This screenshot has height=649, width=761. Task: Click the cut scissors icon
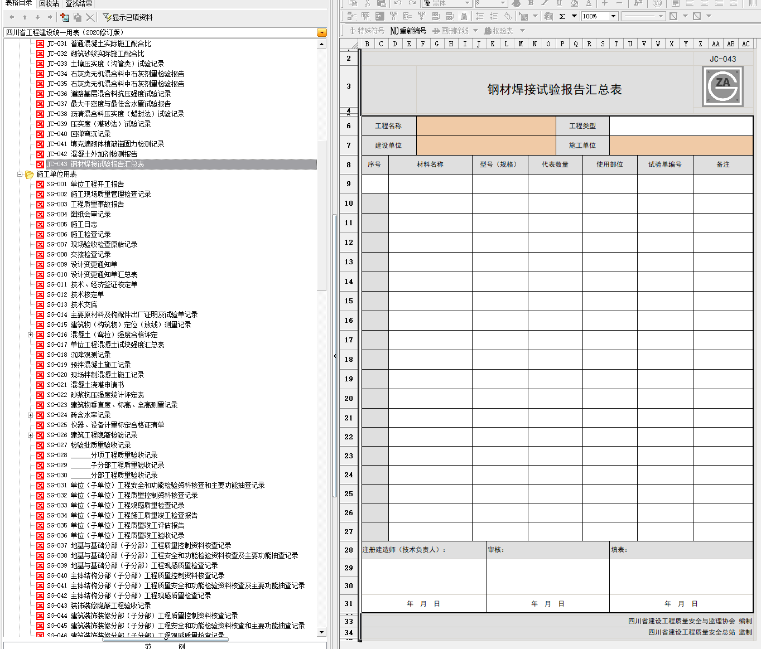coord(367,3)
